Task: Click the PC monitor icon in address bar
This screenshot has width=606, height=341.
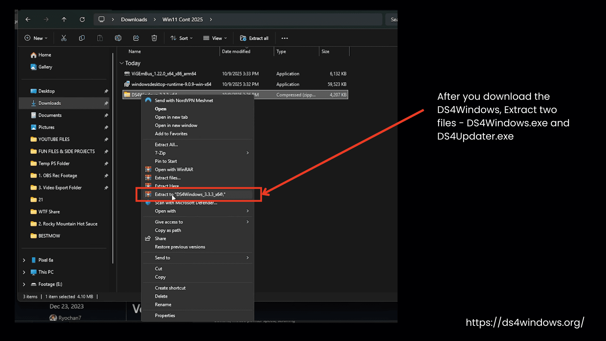Action: 101,19
